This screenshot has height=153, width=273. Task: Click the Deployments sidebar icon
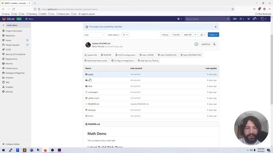(3, 59)
